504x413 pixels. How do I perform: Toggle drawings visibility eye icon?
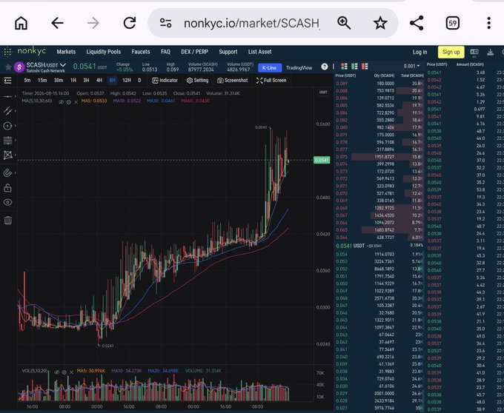point(7,202)
